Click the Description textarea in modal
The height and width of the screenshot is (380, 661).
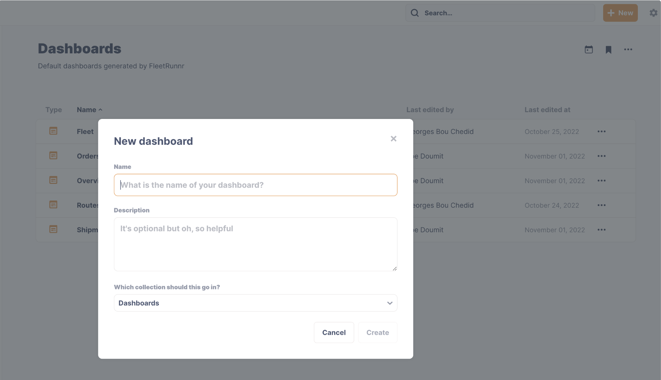(255, 243)
